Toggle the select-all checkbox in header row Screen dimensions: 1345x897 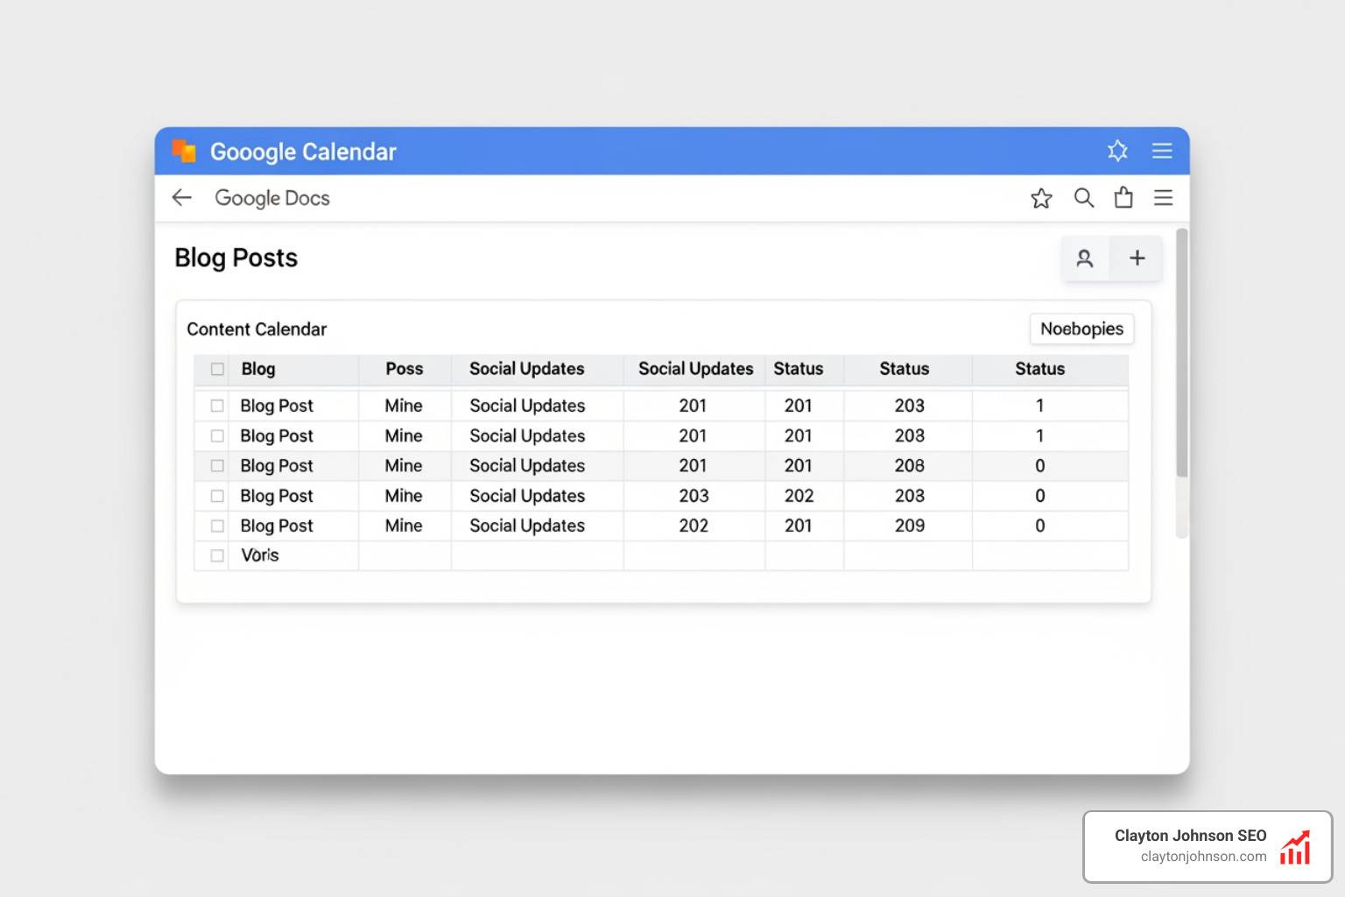[217, 370]
